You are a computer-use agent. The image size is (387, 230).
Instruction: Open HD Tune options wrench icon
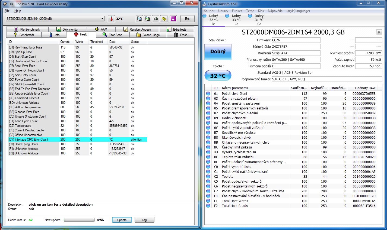[x=164, y=19]
